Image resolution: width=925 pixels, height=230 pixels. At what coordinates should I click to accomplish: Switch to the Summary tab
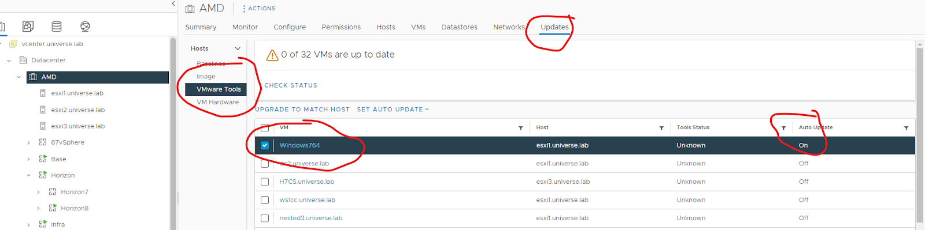pos(201,27)
